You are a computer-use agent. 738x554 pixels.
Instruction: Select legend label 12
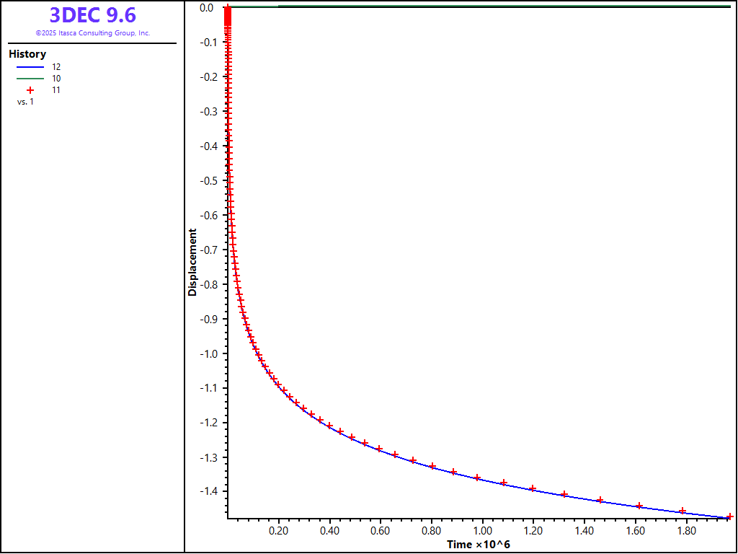[x=56, y=66]
